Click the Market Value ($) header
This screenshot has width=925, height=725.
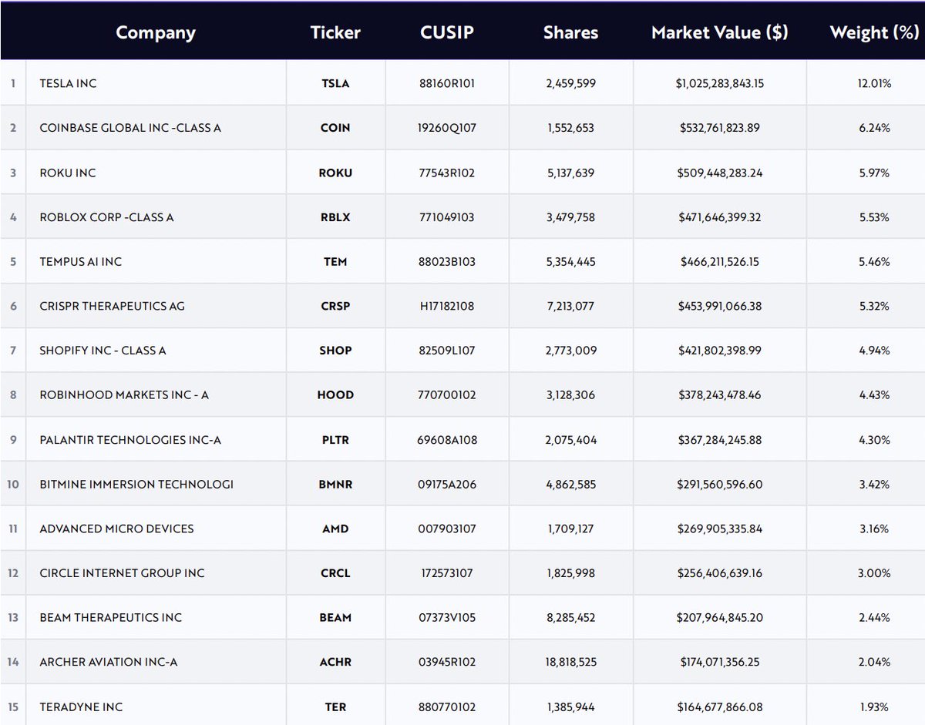pos(719,32)
